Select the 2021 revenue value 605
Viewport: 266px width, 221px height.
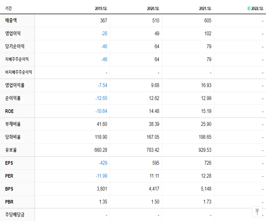click(x=207, y=20)
